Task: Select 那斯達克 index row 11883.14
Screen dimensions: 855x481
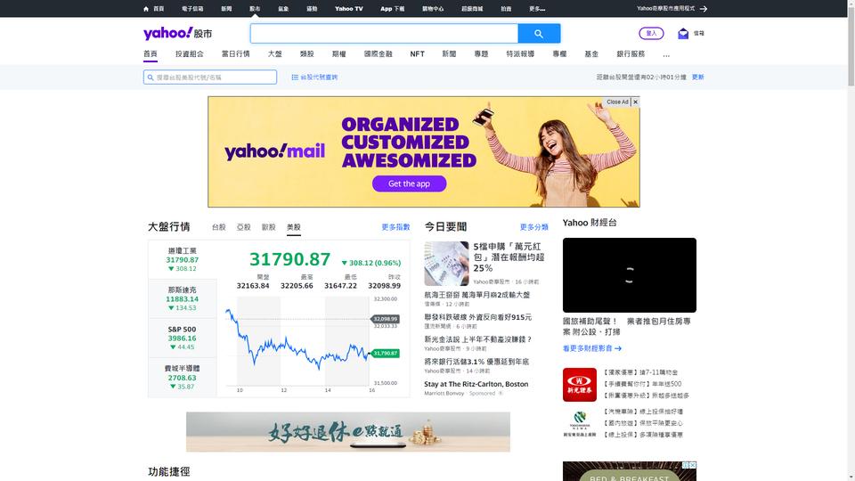Action: [x=182, y=299]
